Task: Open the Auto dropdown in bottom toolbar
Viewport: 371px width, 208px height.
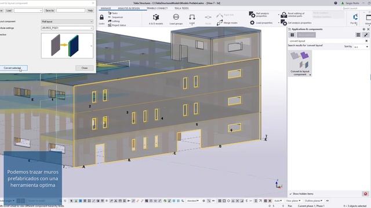Action: (278, 201)
